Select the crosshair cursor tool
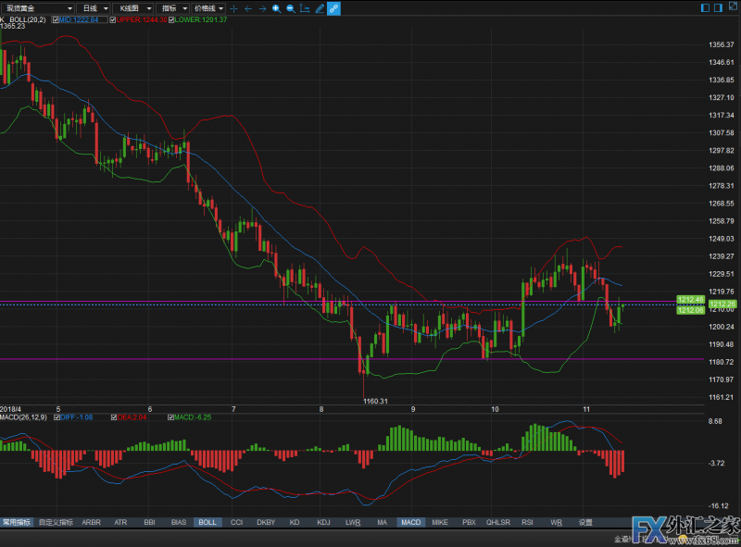741x547 pixels. coord(233,8)
